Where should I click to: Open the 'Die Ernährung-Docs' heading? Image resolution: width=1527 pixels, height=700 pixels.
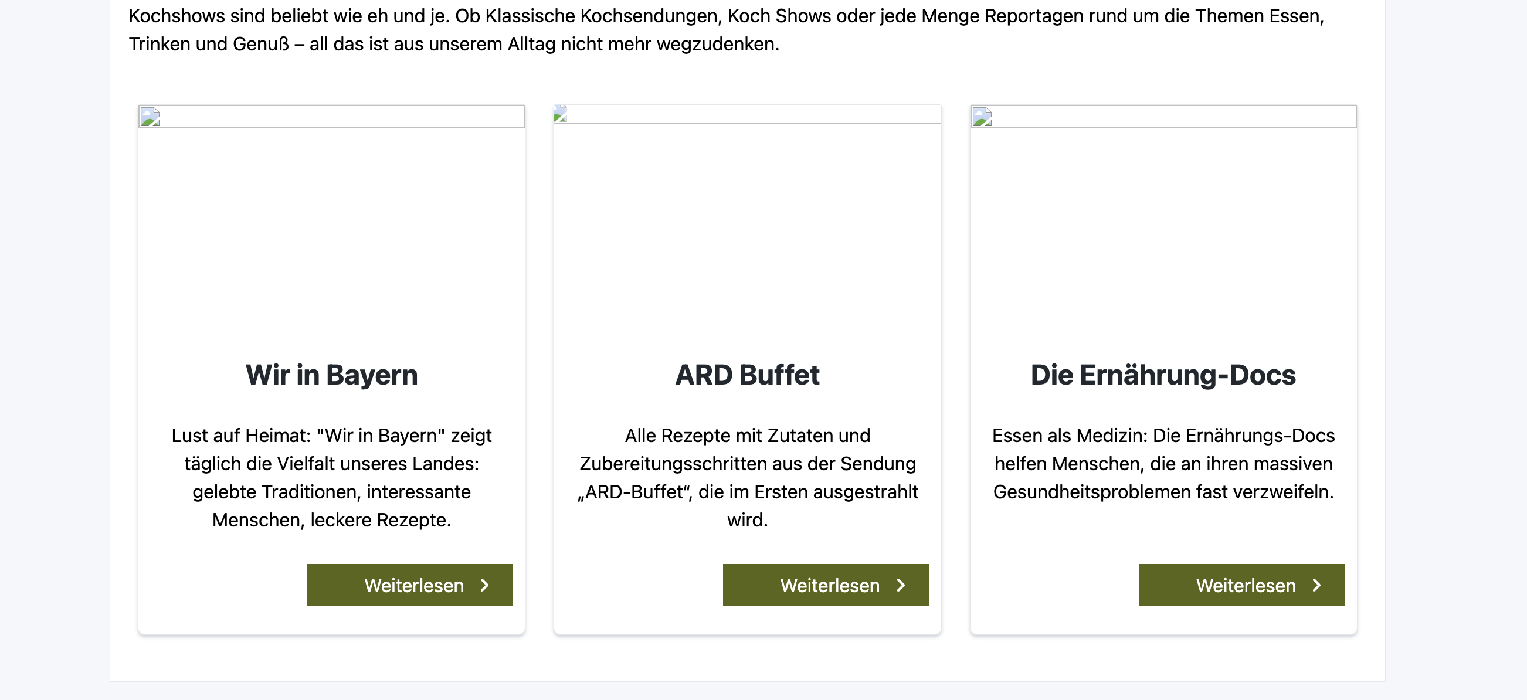(1163, 375)
